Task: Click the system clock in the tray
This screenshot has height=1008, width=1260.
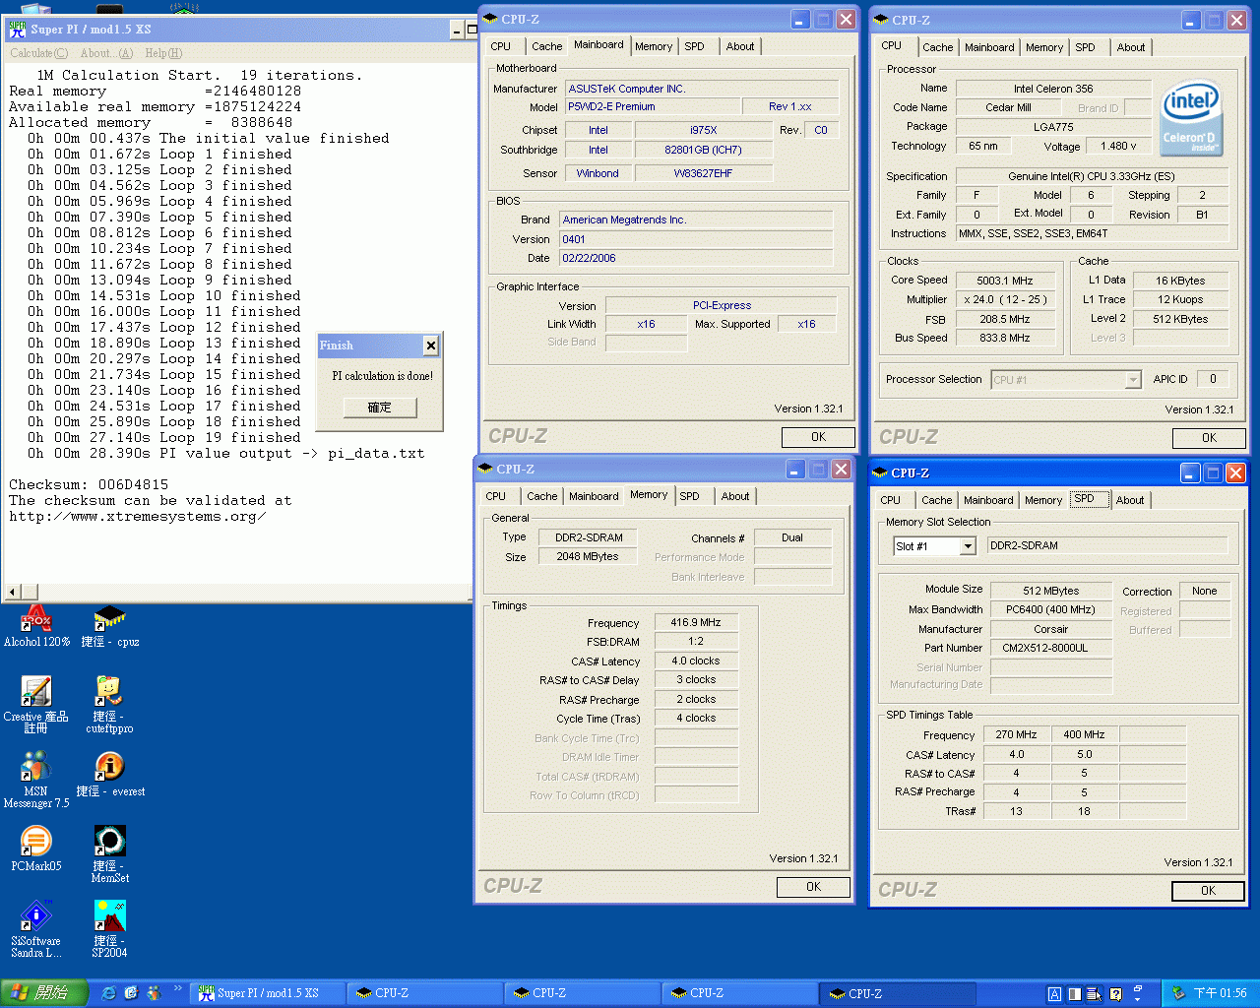Action: (1220, 993)
